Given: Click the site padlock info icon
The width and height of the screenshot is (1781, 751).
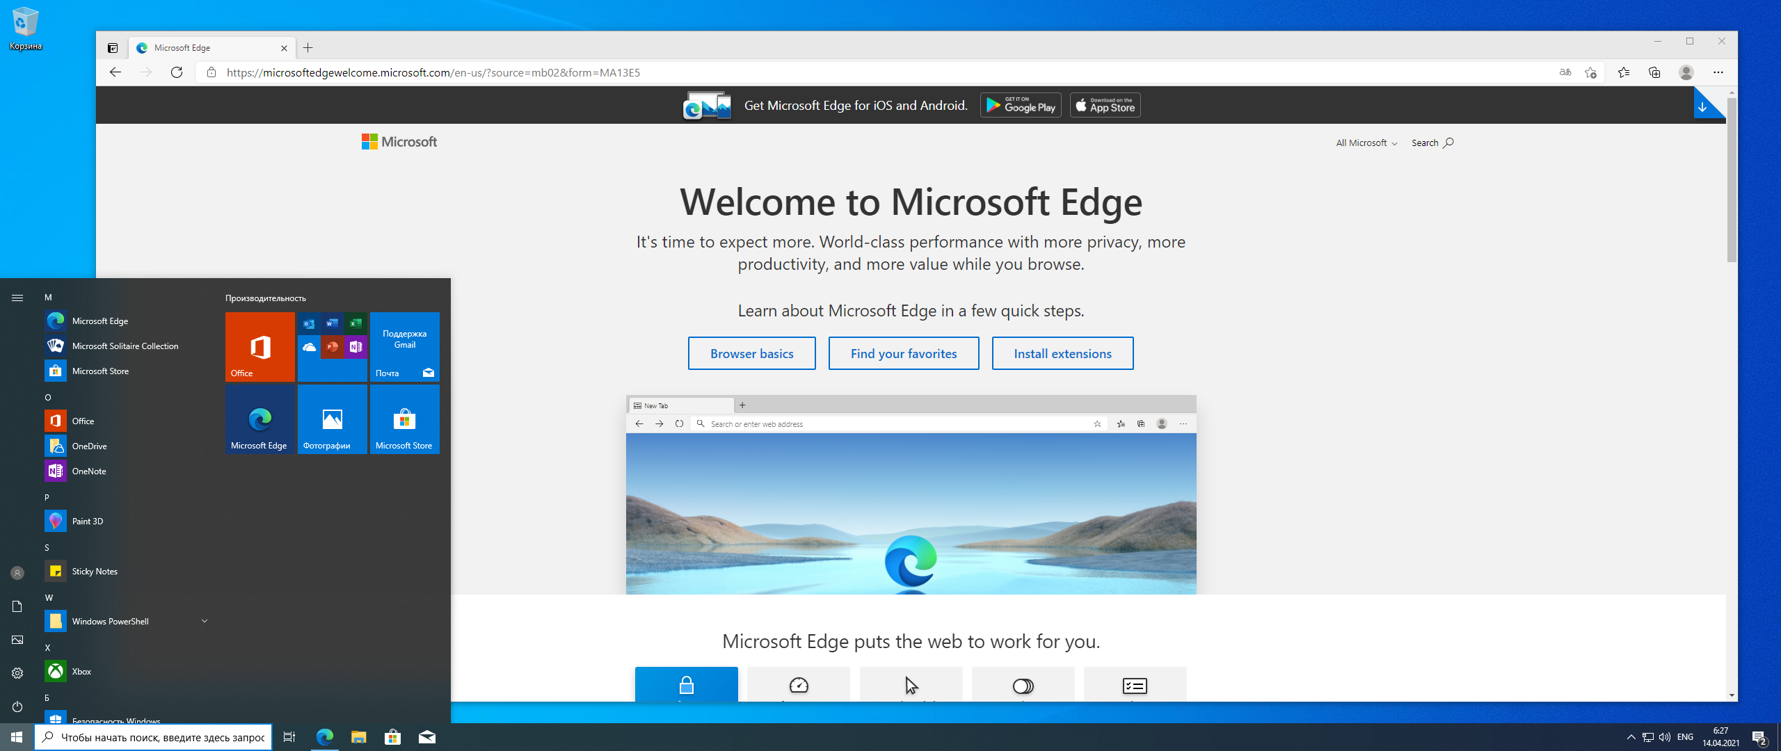Looking at the screenshot, I should tap(211, 72).
